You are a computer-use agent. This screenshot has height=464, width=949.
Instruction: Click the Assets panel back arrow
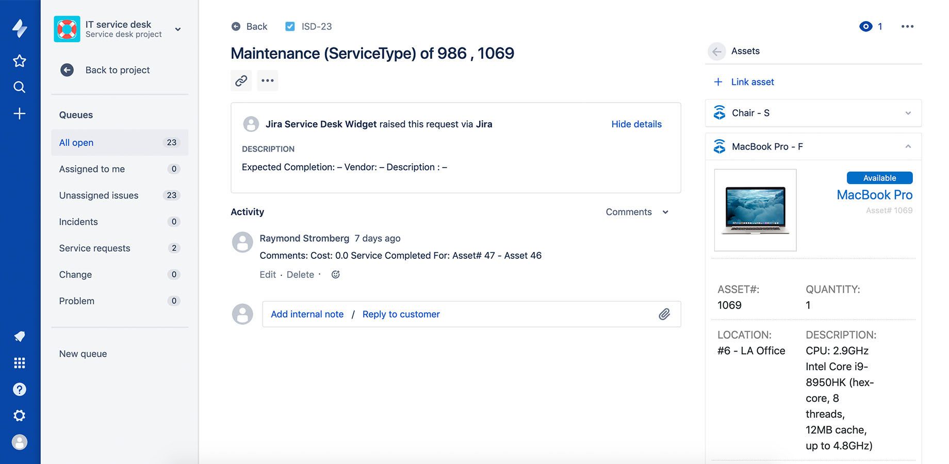point(716,51)
